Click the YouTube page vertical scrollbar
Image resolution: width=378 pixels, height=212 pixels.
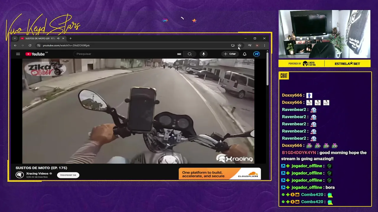pos(268,69)
